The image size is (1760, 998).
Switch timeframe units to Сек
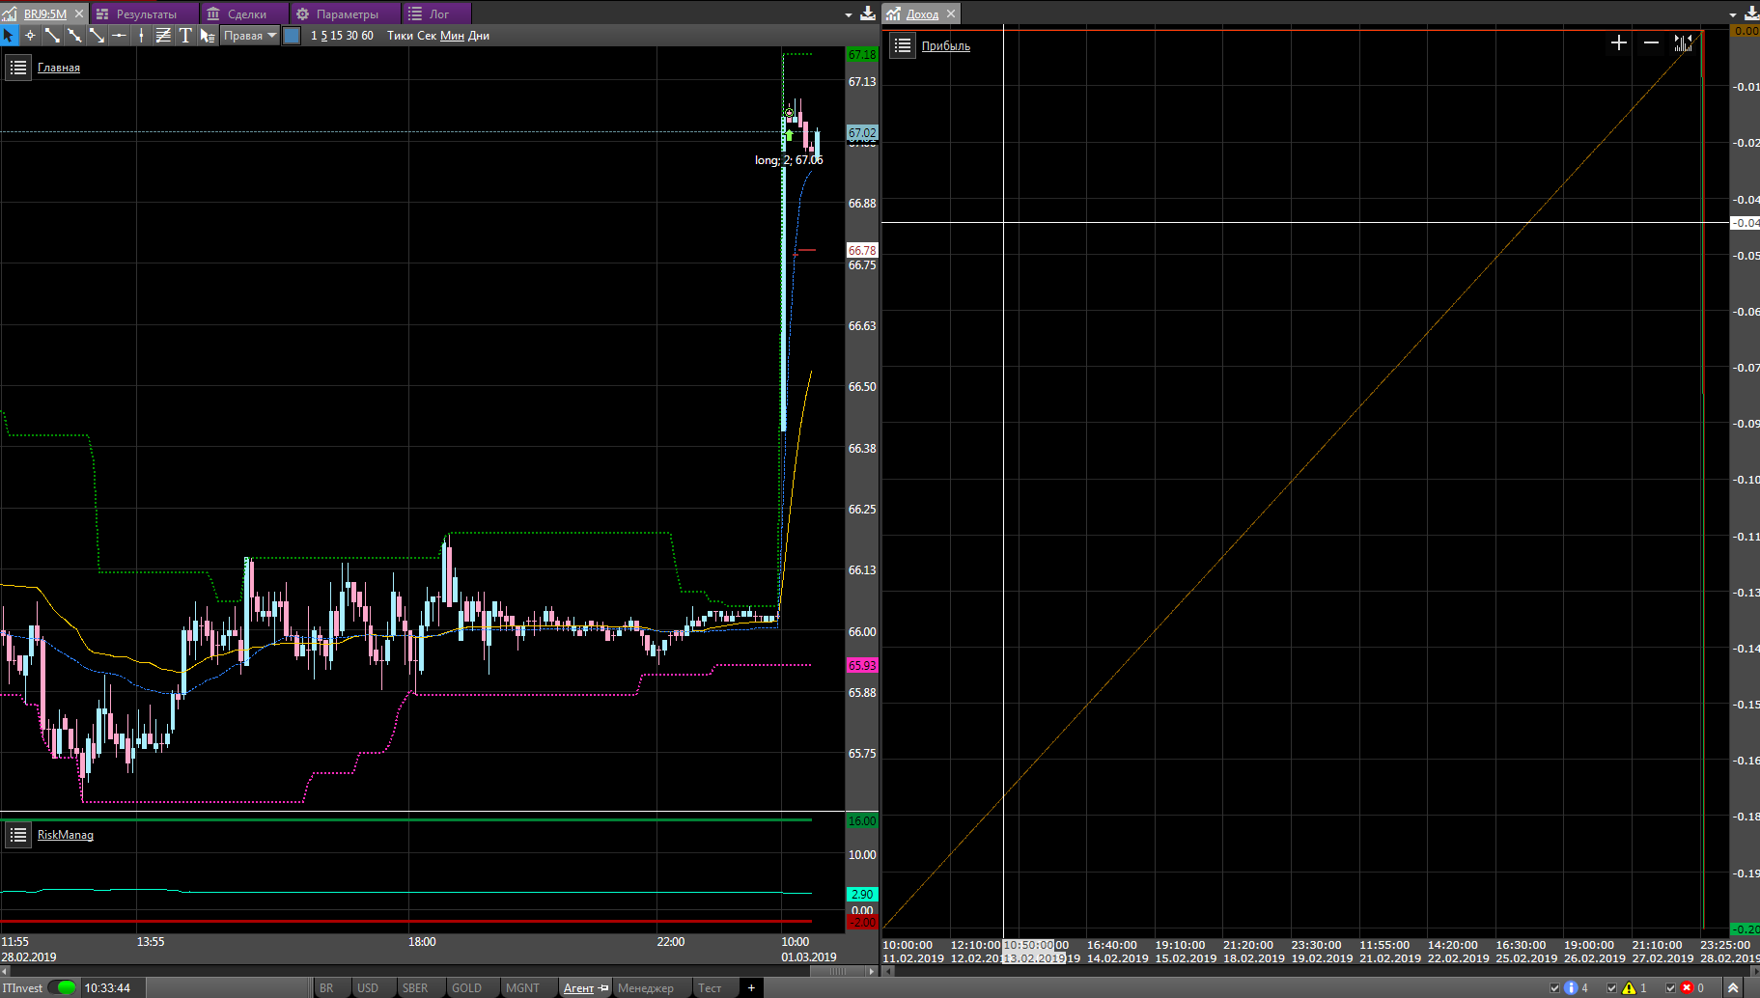427,36
